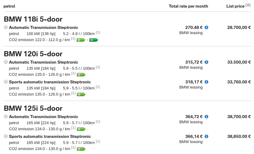254x154 pixels.
Task: Click the BMW 120i 5-door heading
Action: 33,54
